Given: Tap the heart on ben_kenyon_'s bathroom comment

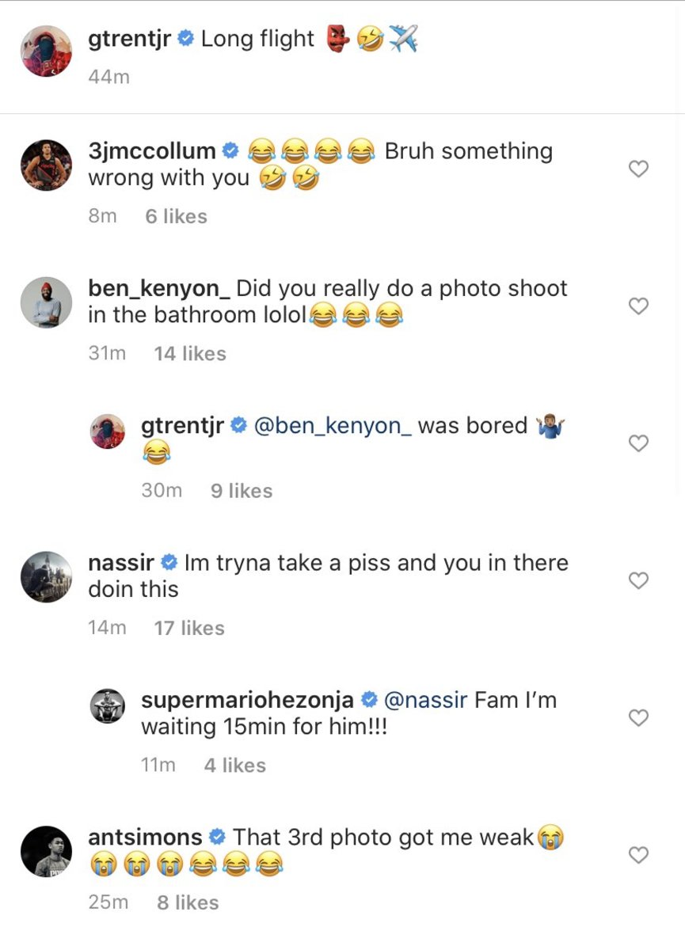Looking at the screenshot, I should (638, 306).
